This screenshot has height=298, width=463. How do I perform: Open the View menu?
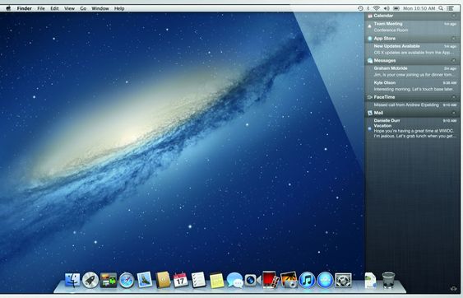point(69,8)
